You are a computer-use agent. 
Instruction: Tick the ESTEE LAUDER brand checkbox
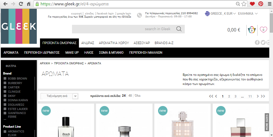(5, 109)
